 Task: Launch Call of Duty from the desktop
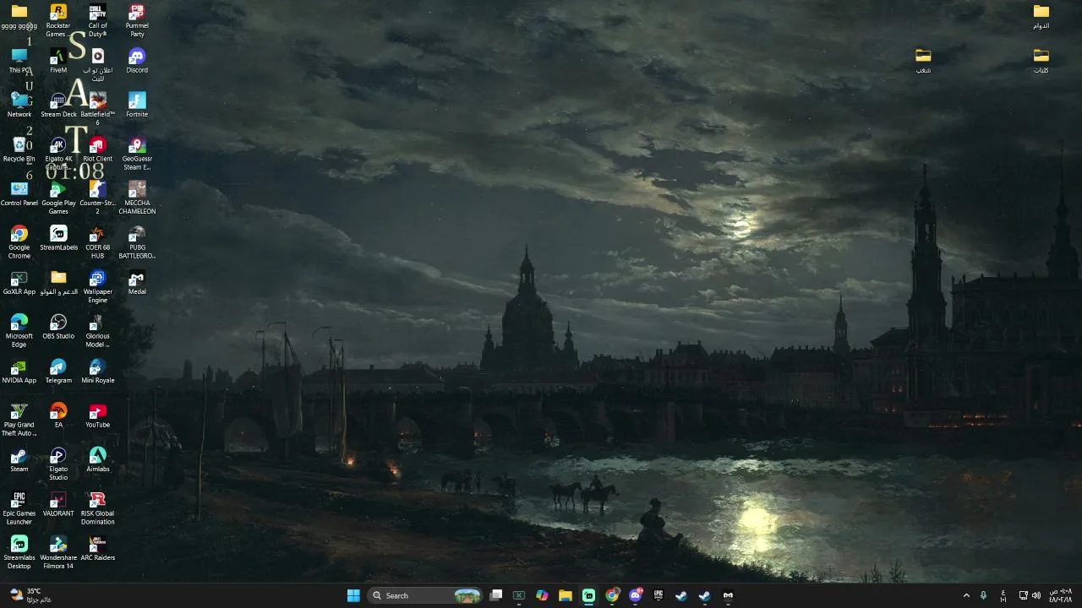click(x=97, y=20)
